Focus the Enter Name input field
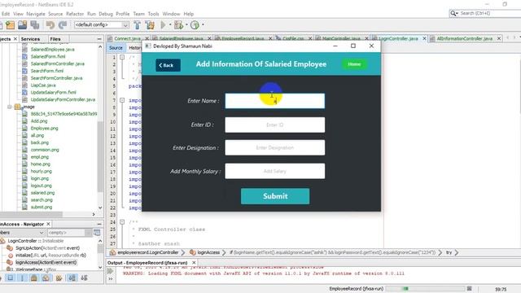This screenshot has width=521, height=293. (x=275, y=101)
